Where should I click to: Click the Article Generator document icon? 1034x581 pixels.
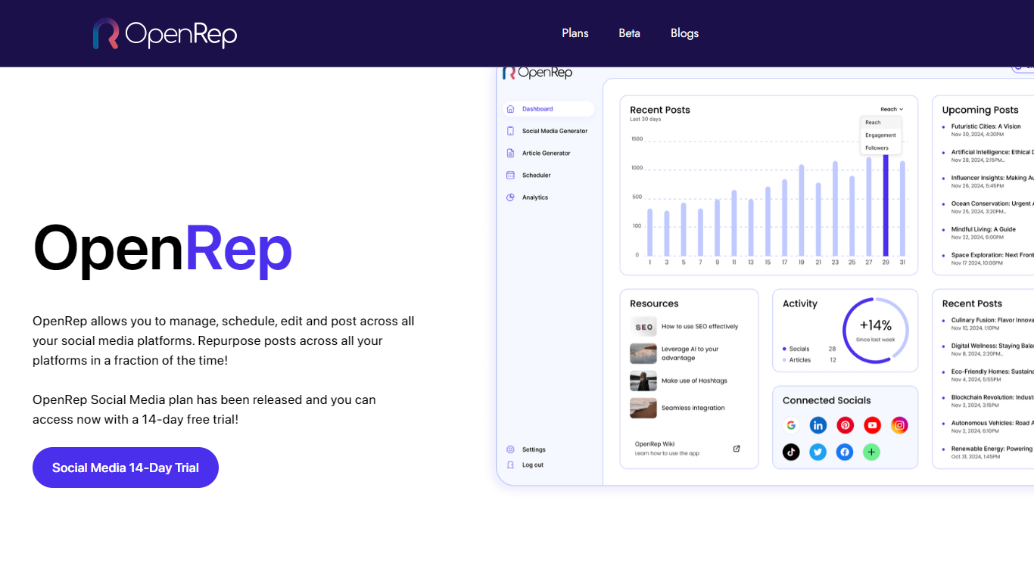[510, 153]
